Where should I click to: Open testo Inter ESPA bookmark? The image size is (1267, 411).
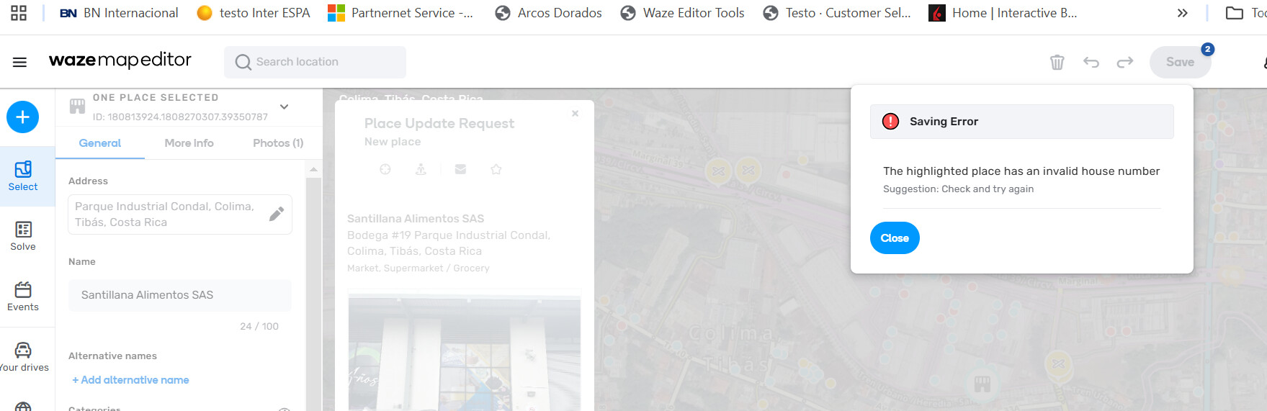(x=254, y=13)
